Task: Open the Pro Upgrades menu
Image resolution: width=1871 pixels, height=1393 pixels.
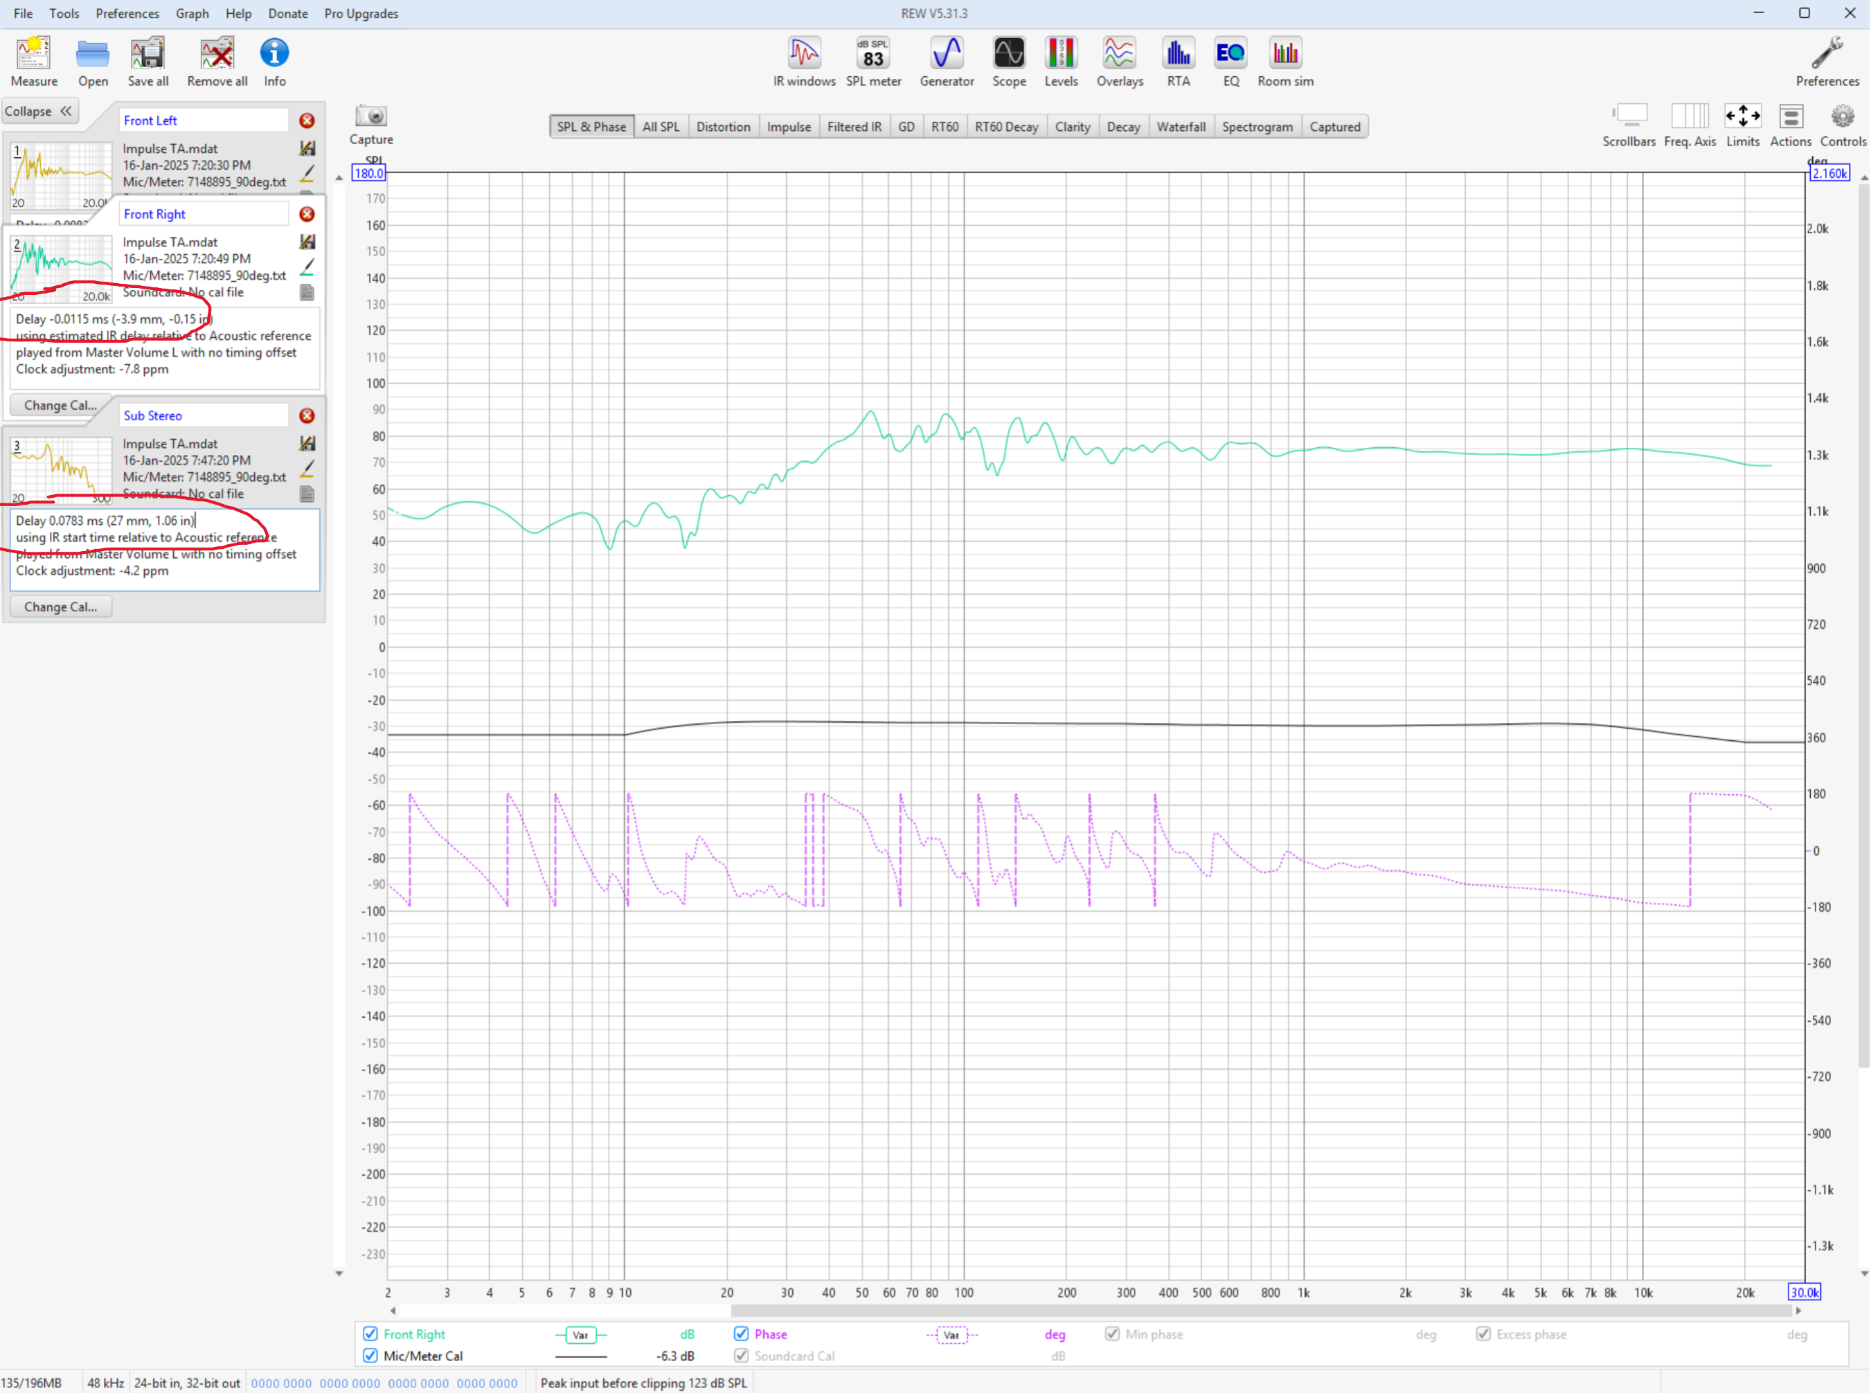Action: pos(361,13)
